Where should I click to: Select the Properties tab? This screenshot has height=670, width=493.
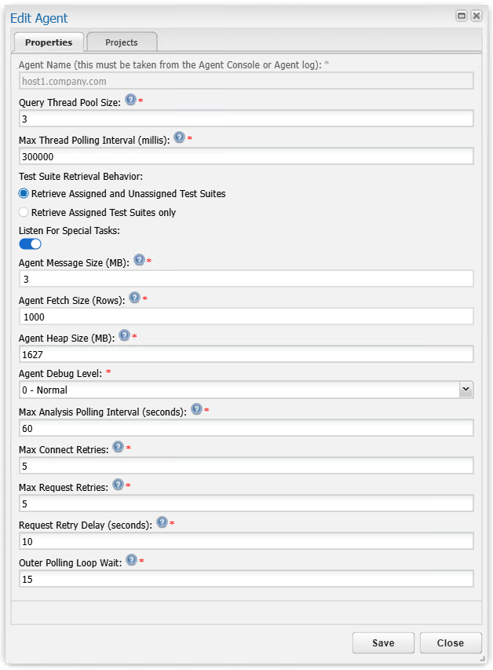click(49, 42)
